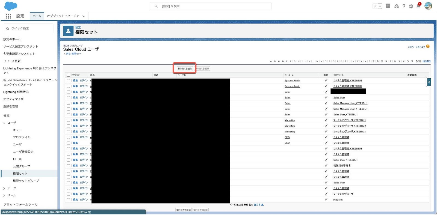This screenshot has width=437, height=215.
Task: Click bottom 割り当てを追加 button
Action: click(184, 210)
